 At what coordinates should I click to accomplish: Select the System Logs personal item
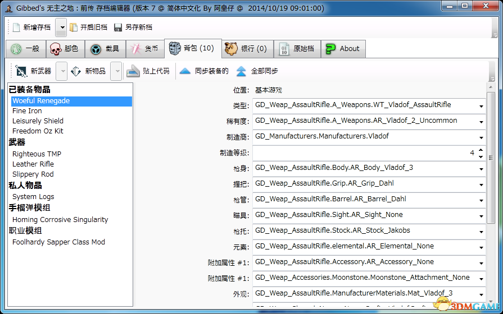33,196
